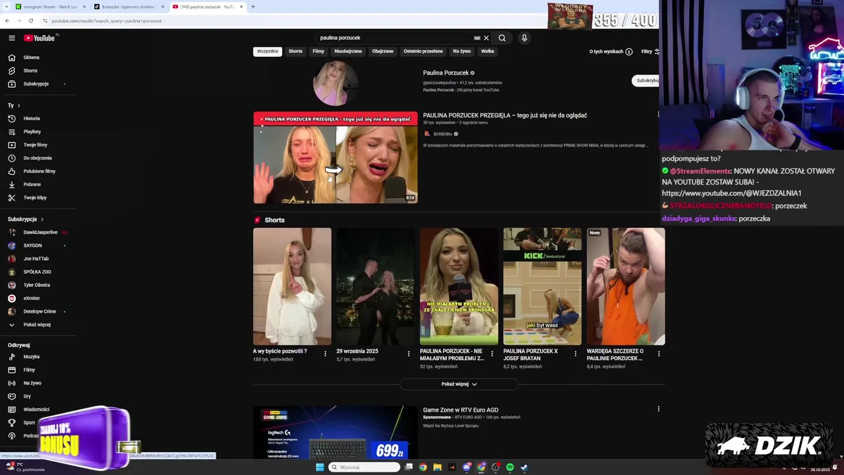This screenshot has width=844, height=475.
Task: Open options for the Game Zone ad
Action: pos(658,409)
